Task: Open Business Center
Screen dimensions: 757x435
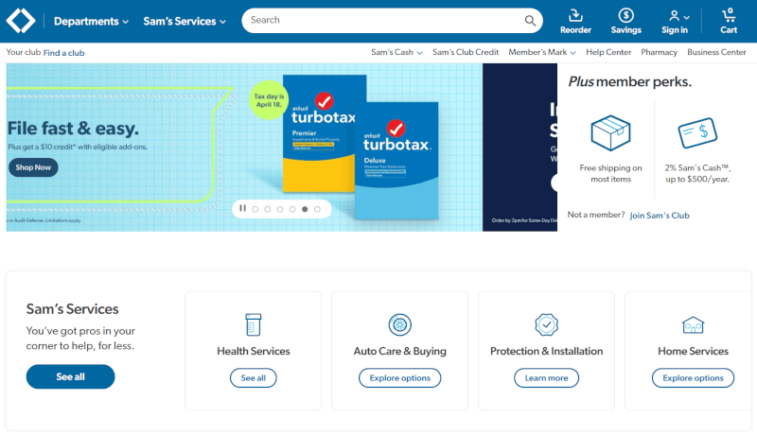Action: [x=716, y=52]
